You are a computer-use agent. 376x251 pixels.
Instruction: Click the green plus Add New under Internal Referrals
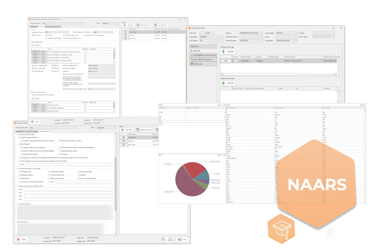[x=228, y=51]
